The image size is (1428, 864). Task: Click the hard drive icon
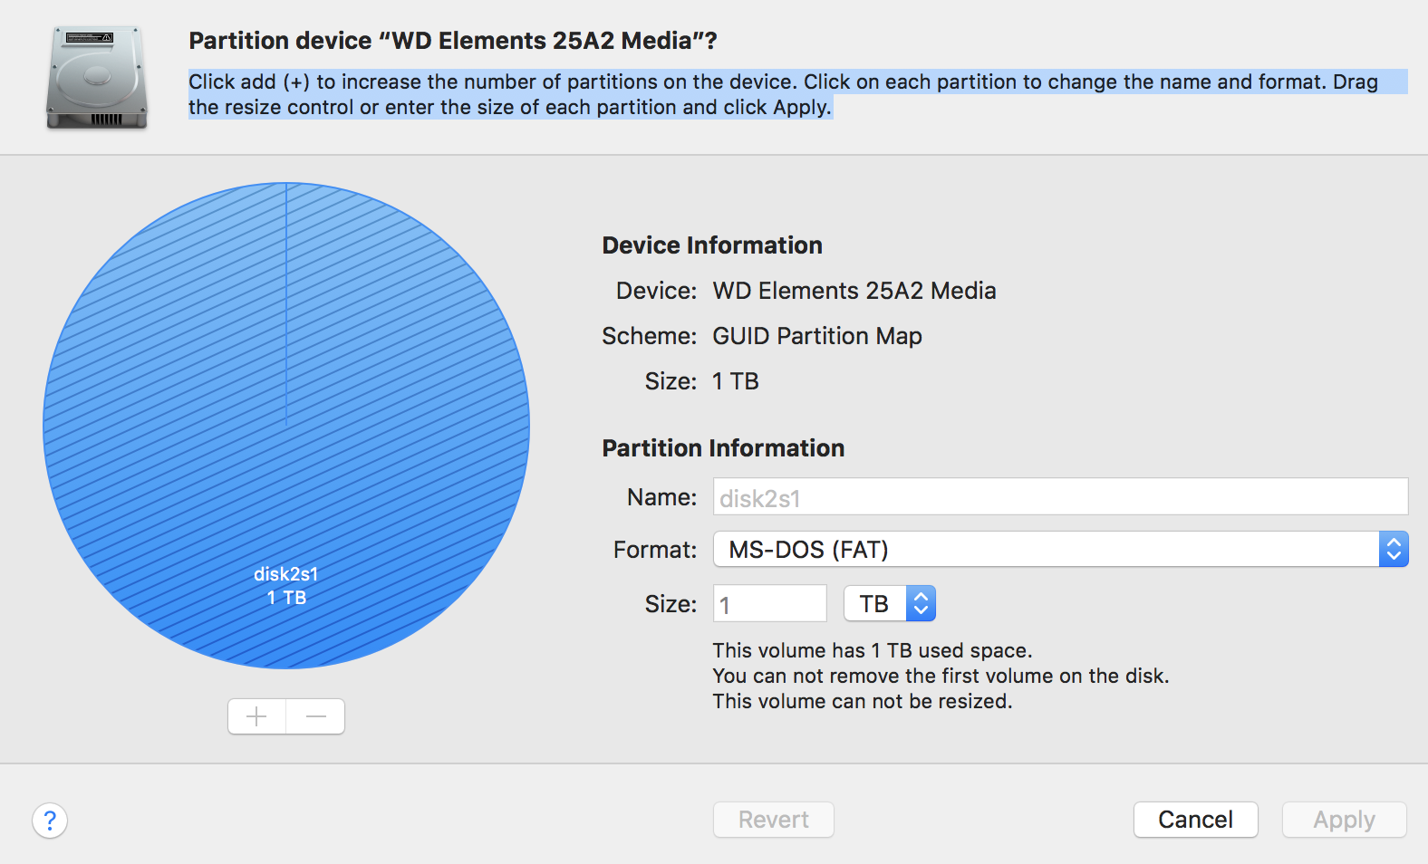(97, 78)
